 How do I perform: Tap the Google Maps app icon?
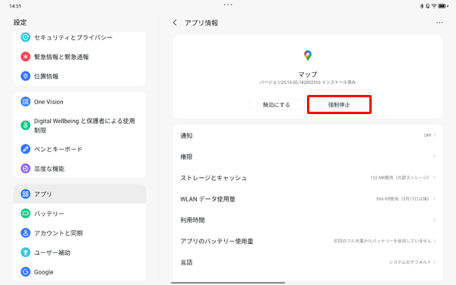click(308, 55)
